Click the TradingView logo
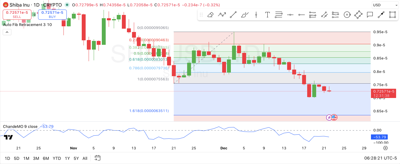The image size is (400, 164). point(9,137)
